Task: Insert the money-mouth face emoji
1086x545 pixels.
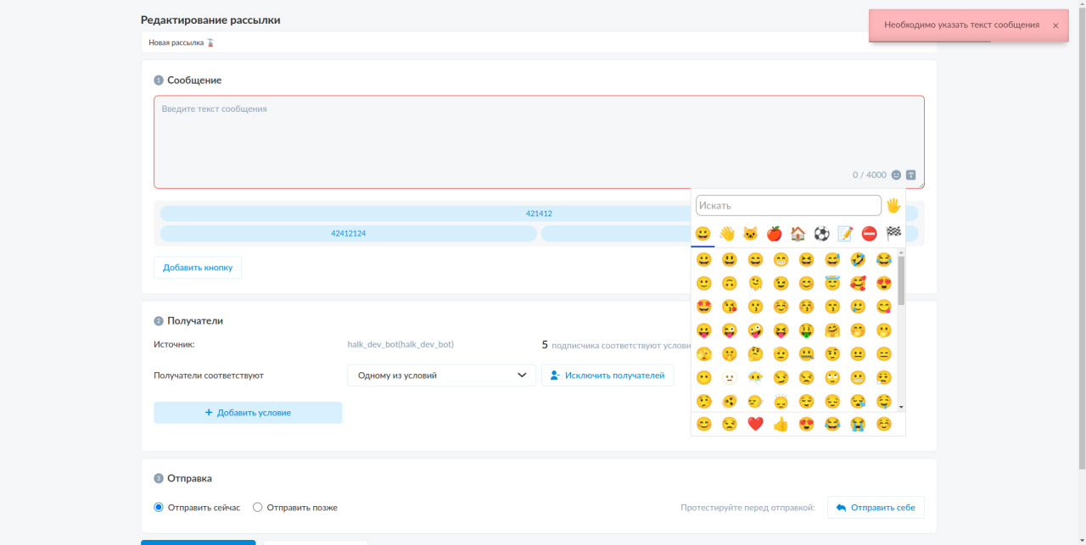Action: pyautogui.click(x=806, y=331)
